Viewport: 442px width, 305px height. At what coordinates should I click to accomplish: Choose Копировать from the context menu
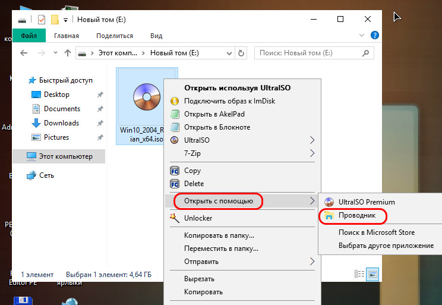(x=242, y=292)
